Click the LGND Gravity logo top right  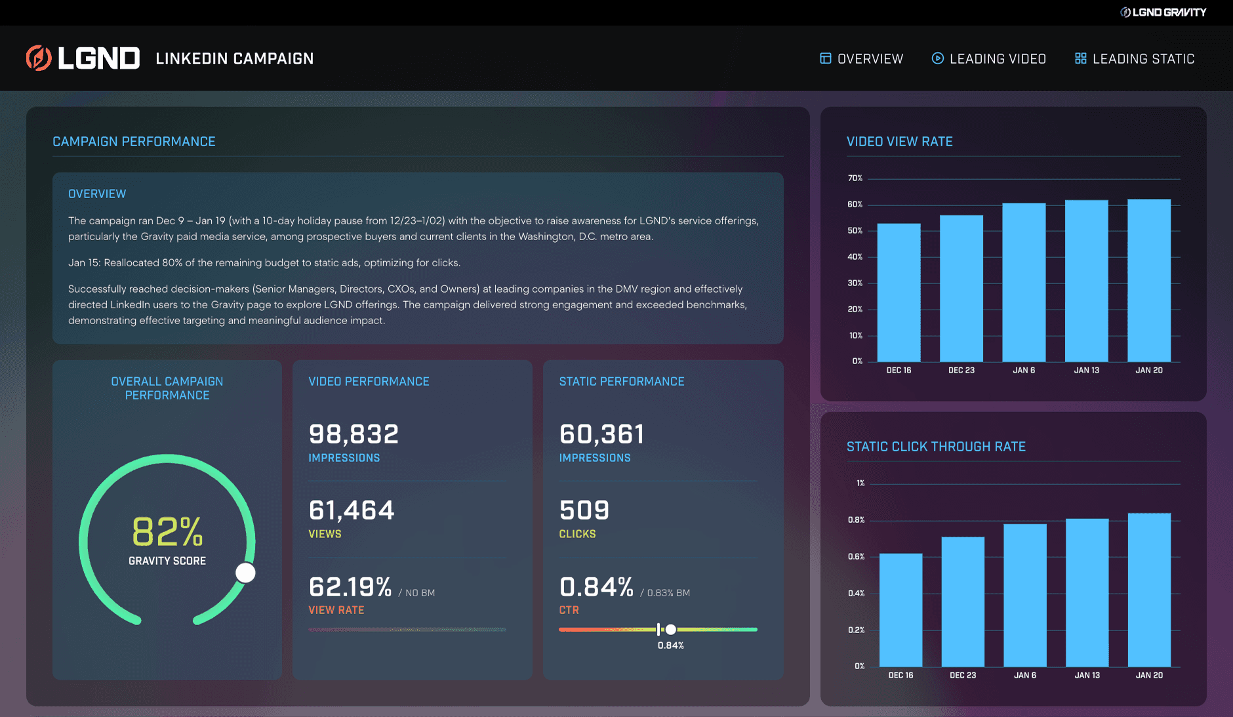(1163, 12)
